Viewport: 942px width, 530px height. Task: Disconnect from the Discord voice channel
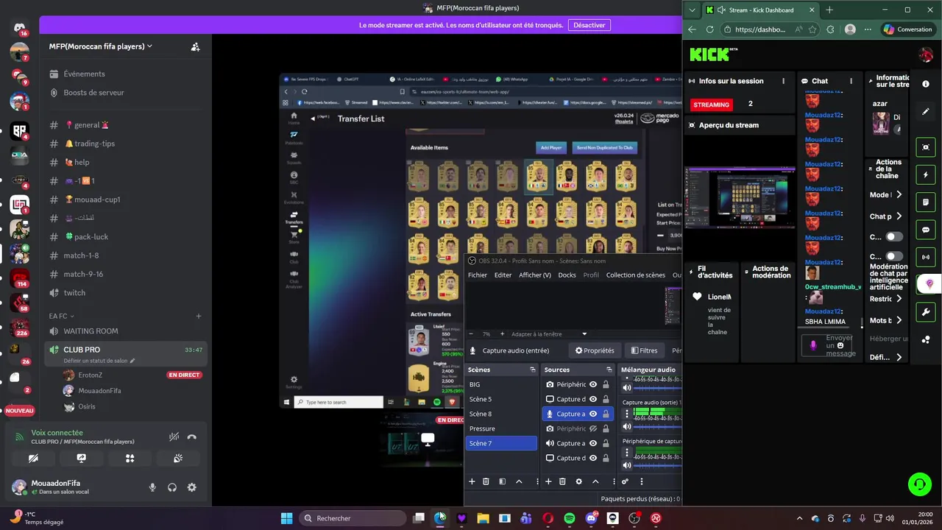(x=192, y=437)
